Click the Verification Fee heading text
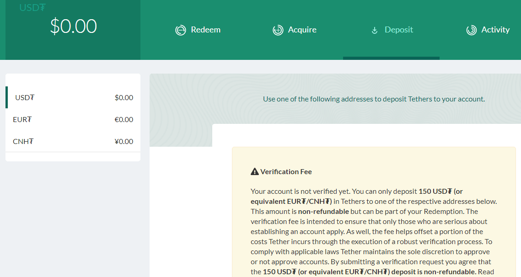 point(286,172)
